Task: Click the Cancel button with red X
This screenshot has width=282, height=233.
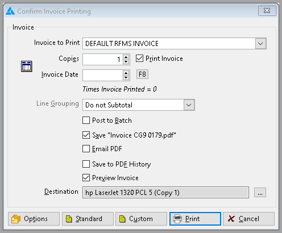Action: pos(248,219)
